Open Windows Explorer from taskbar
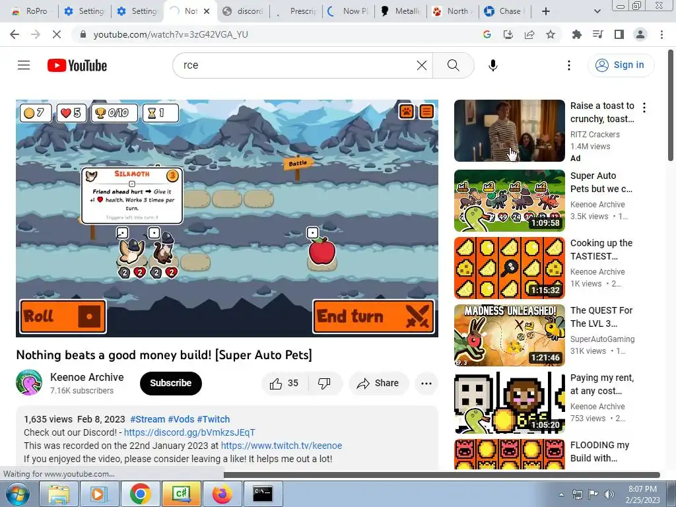This screenshot has width=676, height=507. pos(59,494)
